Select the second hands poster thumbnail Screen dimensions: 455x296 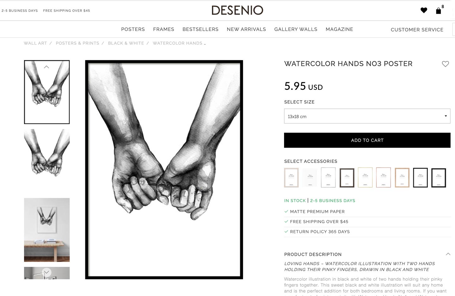tap(47, 153)
